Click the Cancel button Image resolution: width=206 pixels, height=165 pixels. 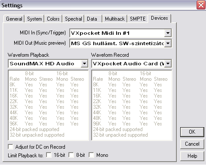pyautogui.click(x=192, y=144)
